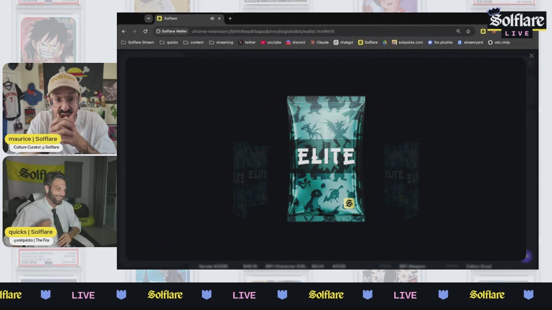Click the browser forward arrow

pyautogui.click(x=135, y=31)
